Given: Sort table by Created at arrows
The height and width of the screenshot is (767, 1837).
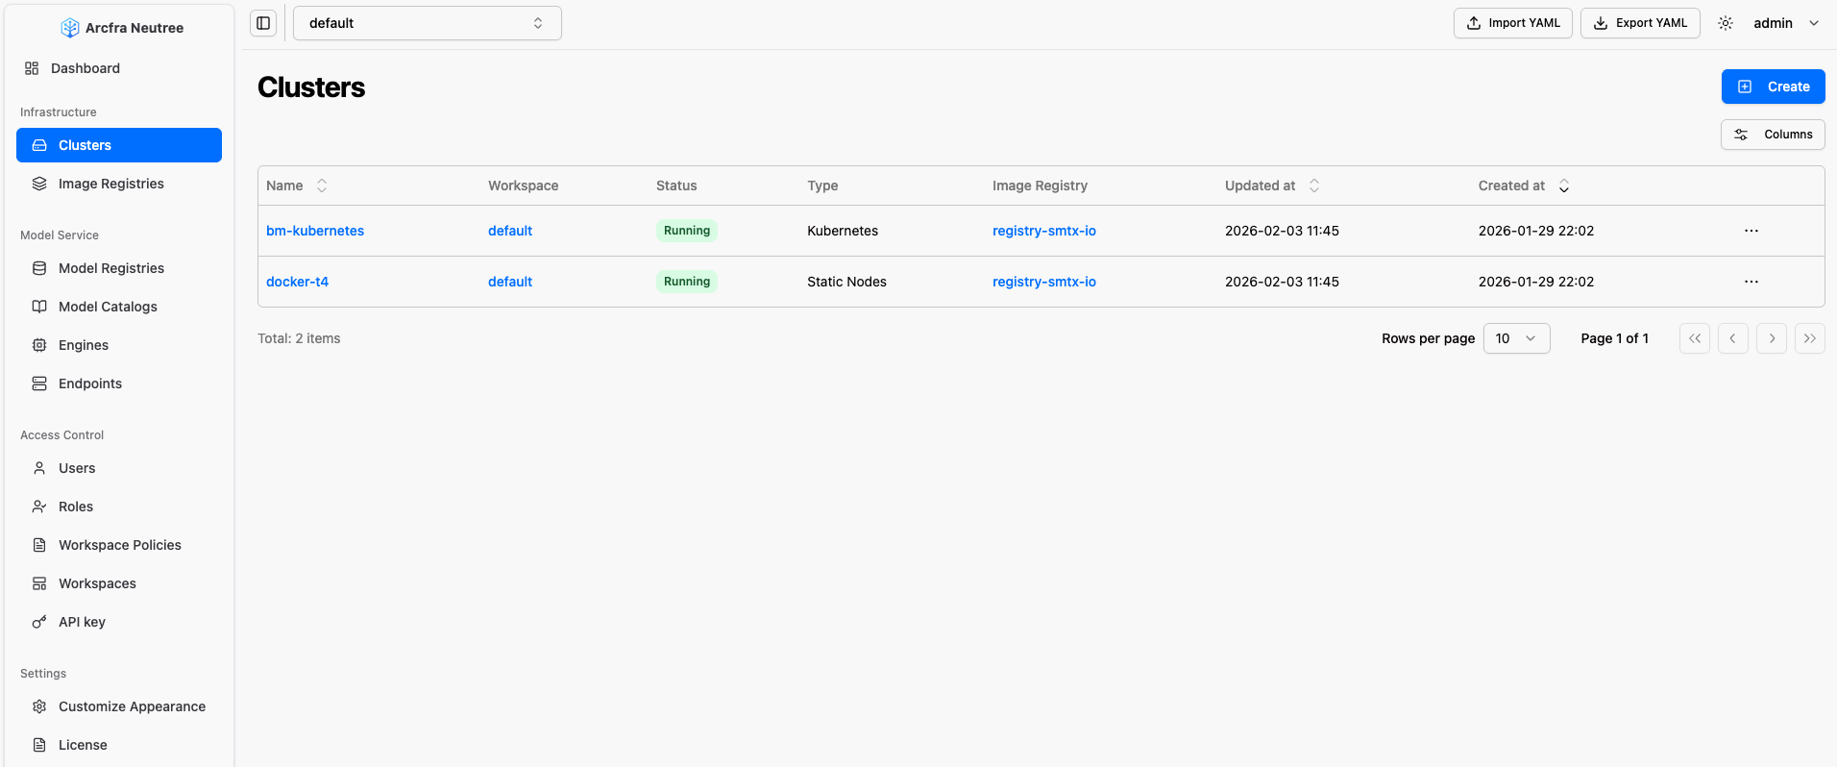Looking at the screenshot, I should point(1564,186).
